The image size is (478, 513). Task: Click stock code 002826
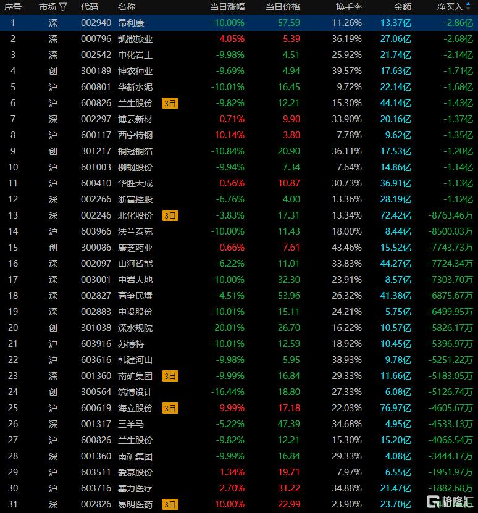[x=96, y=504]
